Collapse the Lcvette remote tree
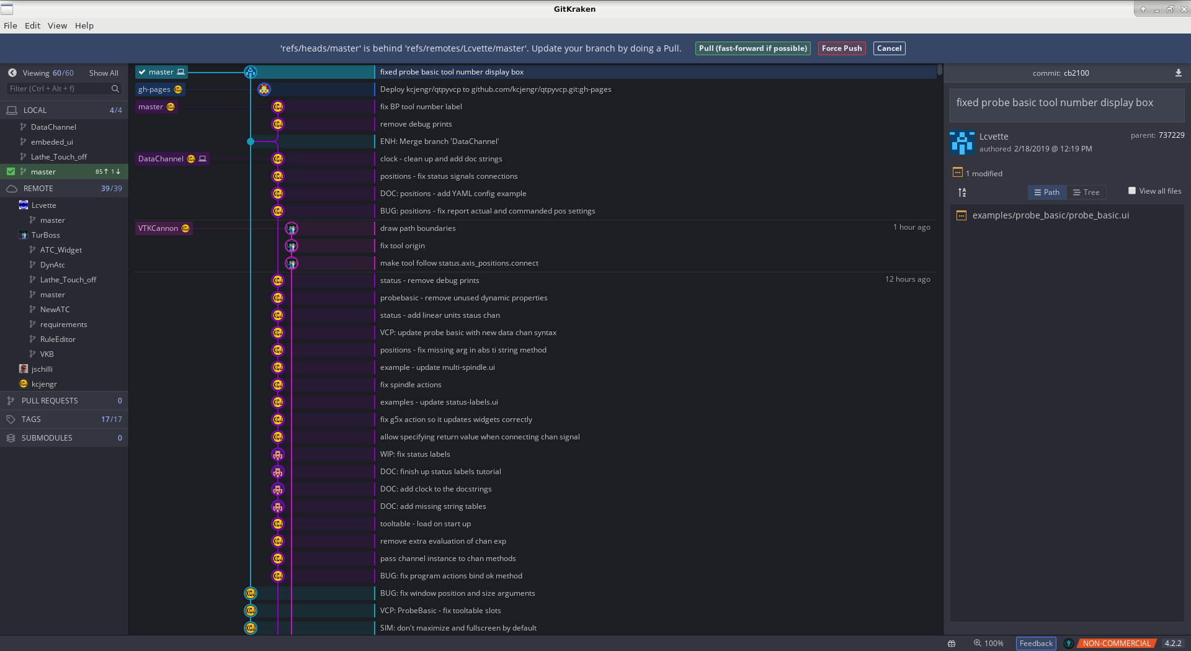Screen dimensions: 1191x651 (x=64, y=205)
